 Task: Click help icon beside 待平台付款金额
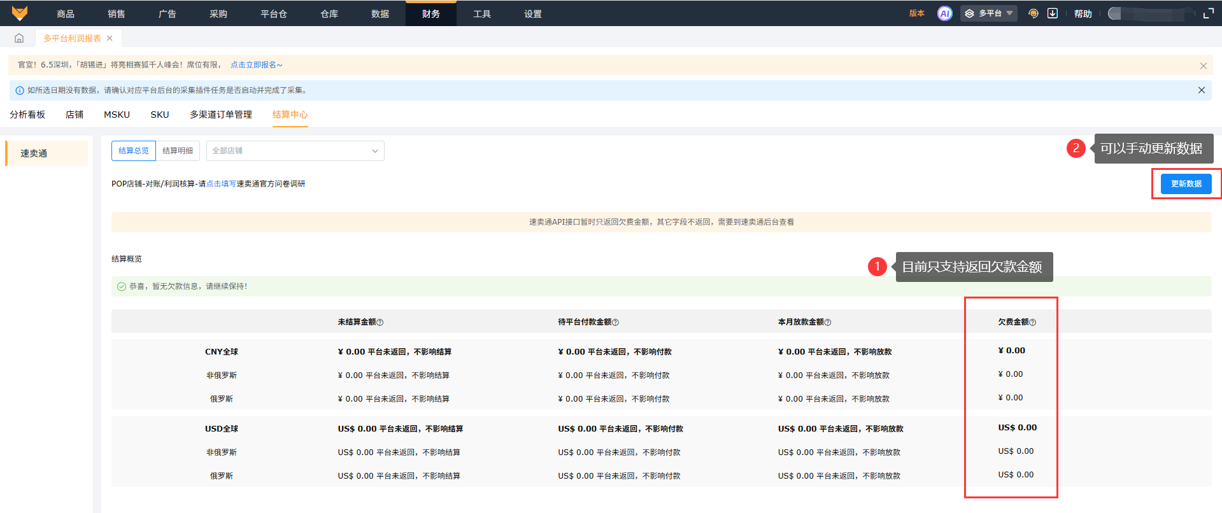click(616, 323)
